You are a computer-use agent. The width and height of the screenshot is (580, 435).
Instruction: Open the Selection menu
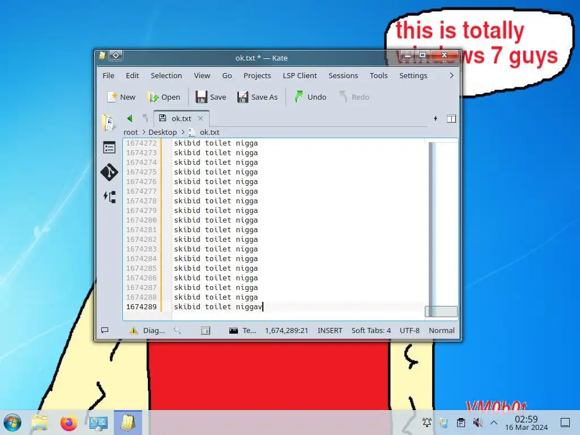pyautogui.click(x=166, y=75)
